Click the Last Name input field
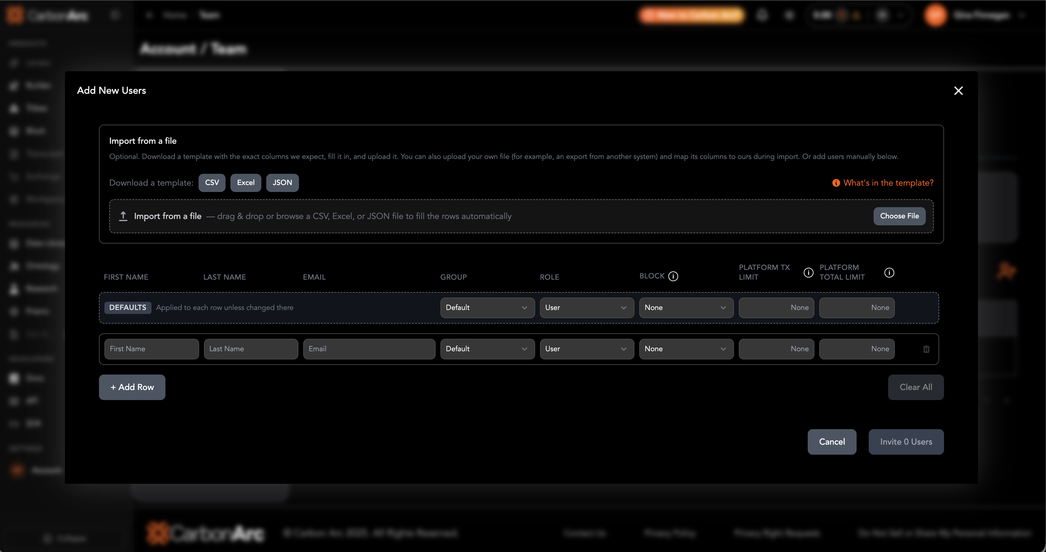The height and width of the screenshot is (552, 1046). pyautogui.click(x=251, y=349)
